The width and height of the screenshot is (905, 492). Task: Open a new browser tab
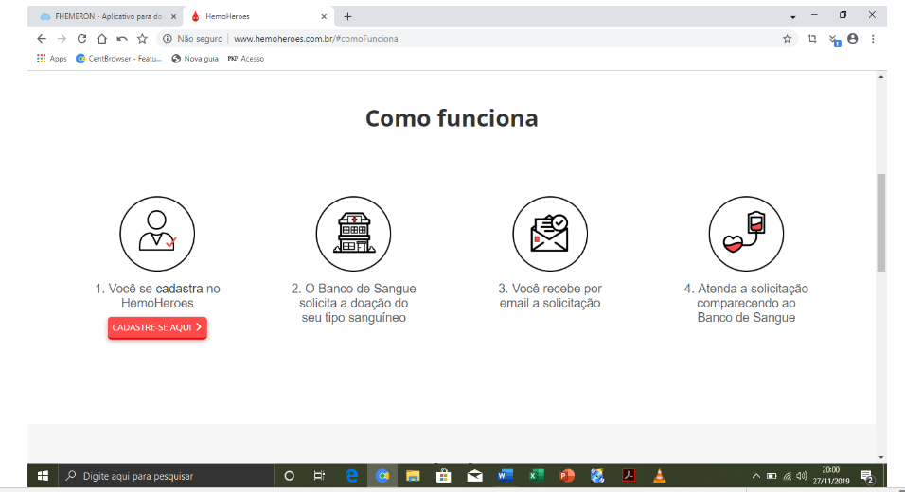click(x=347, y=16)
